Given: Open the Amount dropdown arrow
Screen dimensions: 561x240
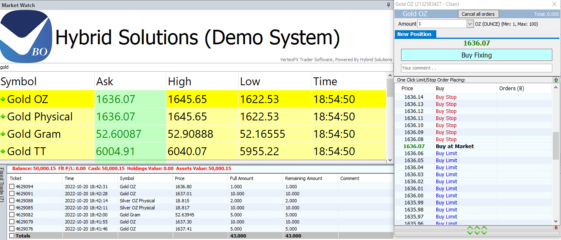Looking at the screenshot, I should coord(470,24).
